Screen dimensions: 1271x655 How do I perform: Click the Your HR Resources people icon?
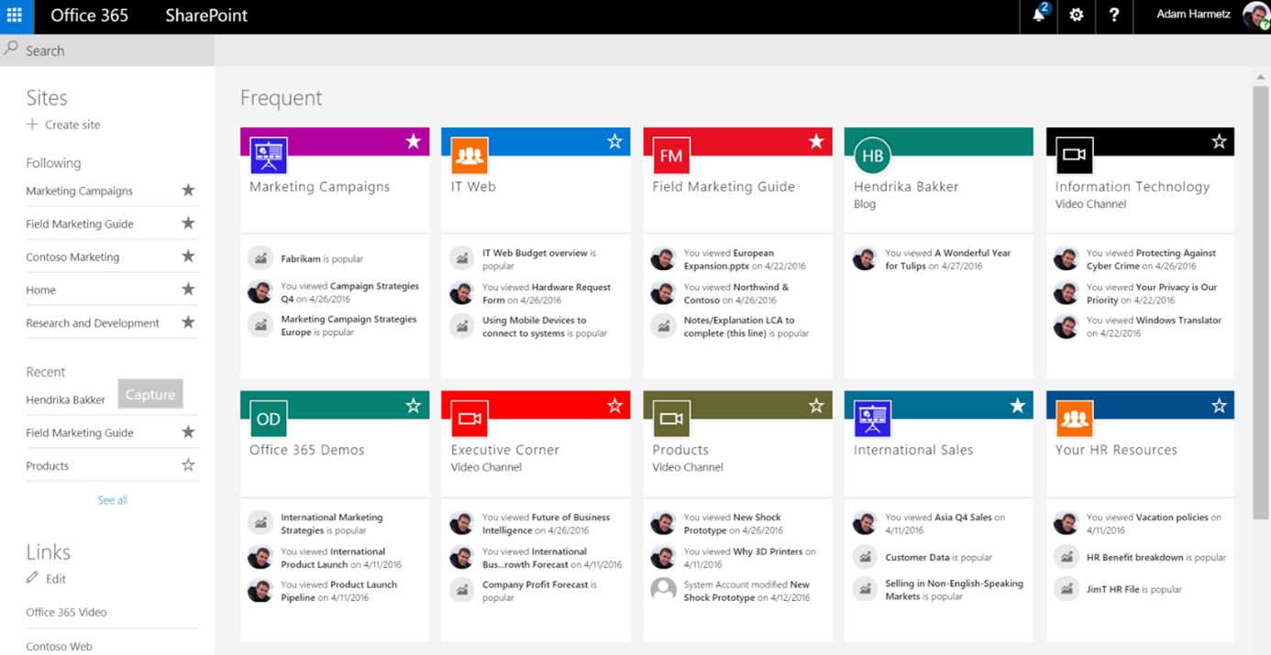click(x=1074, y=420)
